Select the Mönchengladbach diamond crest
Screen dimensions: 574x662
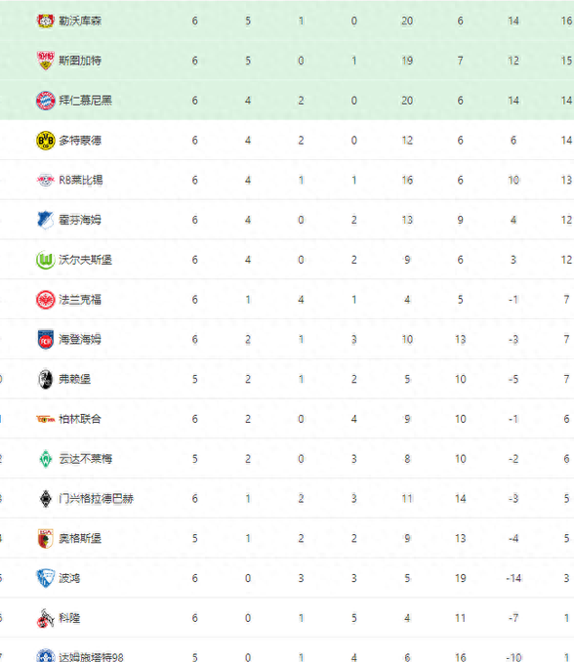coord(45,499)
